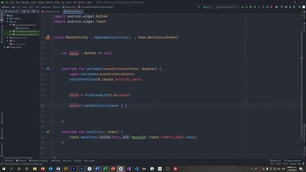
Task: Click the build hammer icon in toolbar
Action: coord(199,7)
